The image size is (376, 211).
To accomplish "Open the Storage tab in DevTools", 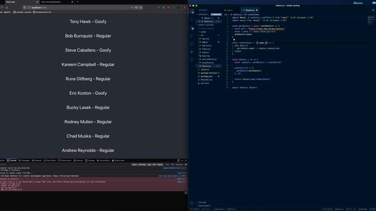I will (90, 161).
